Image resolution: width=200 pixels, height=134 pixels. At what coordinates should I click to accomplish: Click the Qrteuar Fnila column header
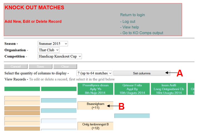coord(132,89)
